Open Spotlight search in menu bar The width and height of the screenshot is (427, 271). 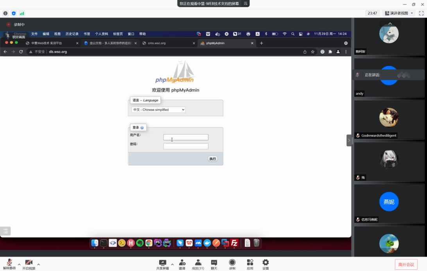pos(293,34)
